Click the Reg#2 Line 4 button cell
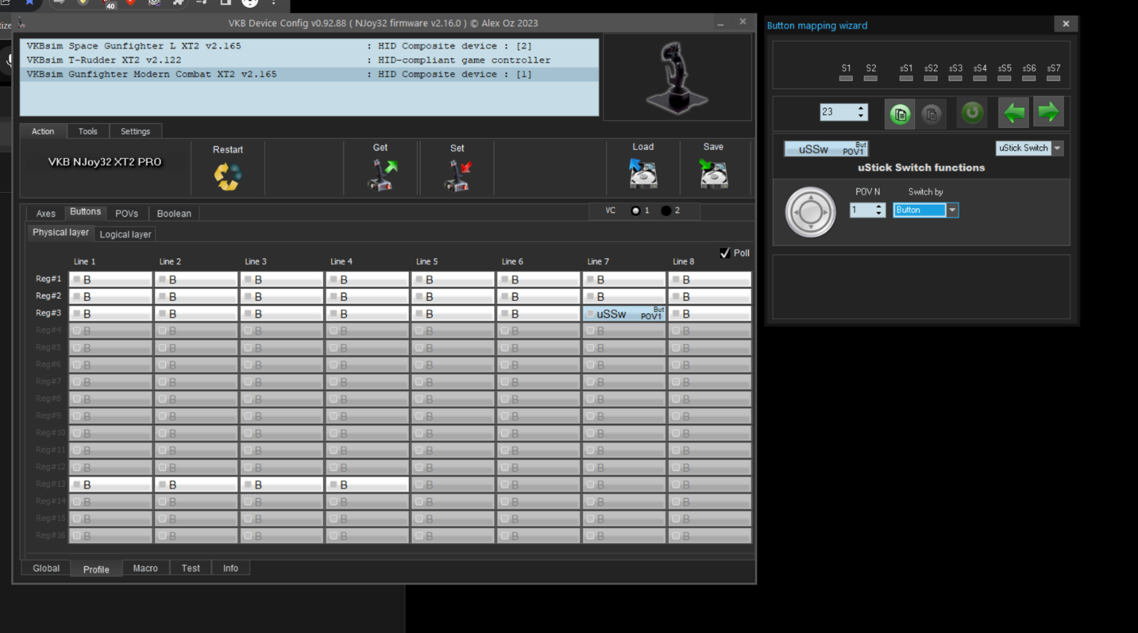The height and width of the screenshot is (633, 1138). (x=367, y=297)
